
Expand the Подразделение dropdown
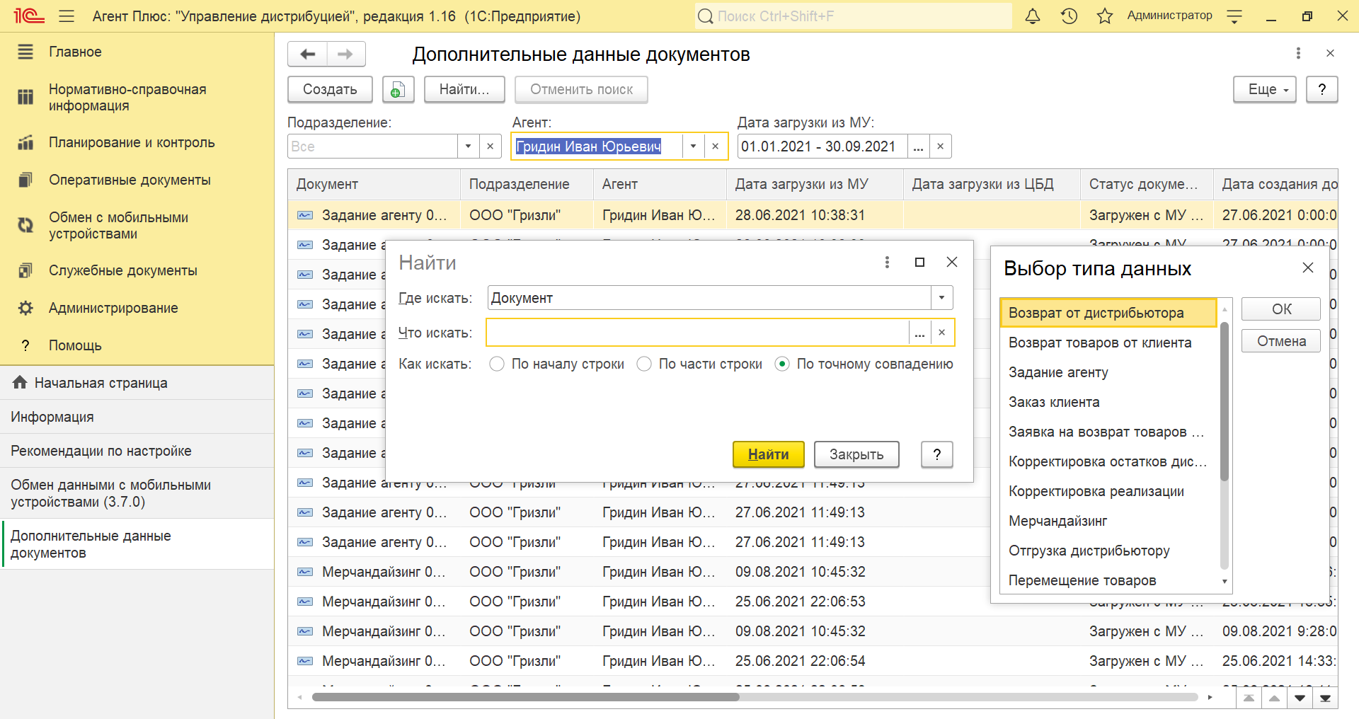click(x=468, y=146)
